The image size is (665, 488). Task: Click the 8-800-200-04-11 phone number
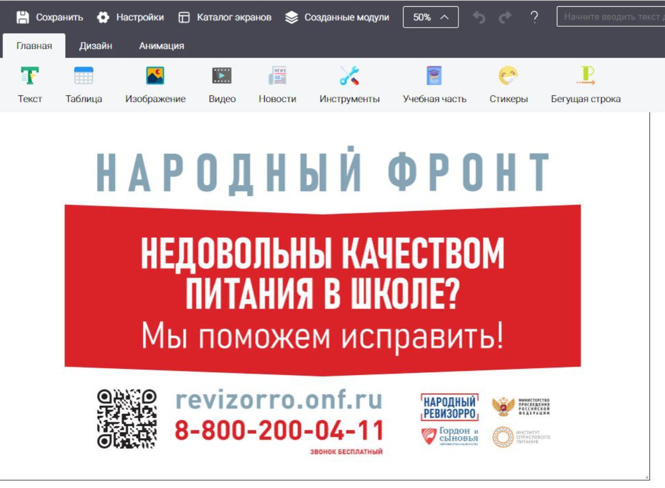(279, 430)
